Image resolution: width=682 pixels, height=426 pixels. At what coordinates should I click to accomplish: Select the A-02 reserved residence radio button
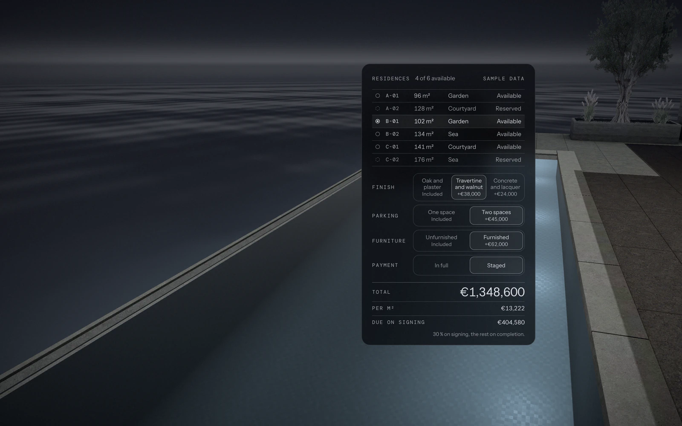coord(378,109)
